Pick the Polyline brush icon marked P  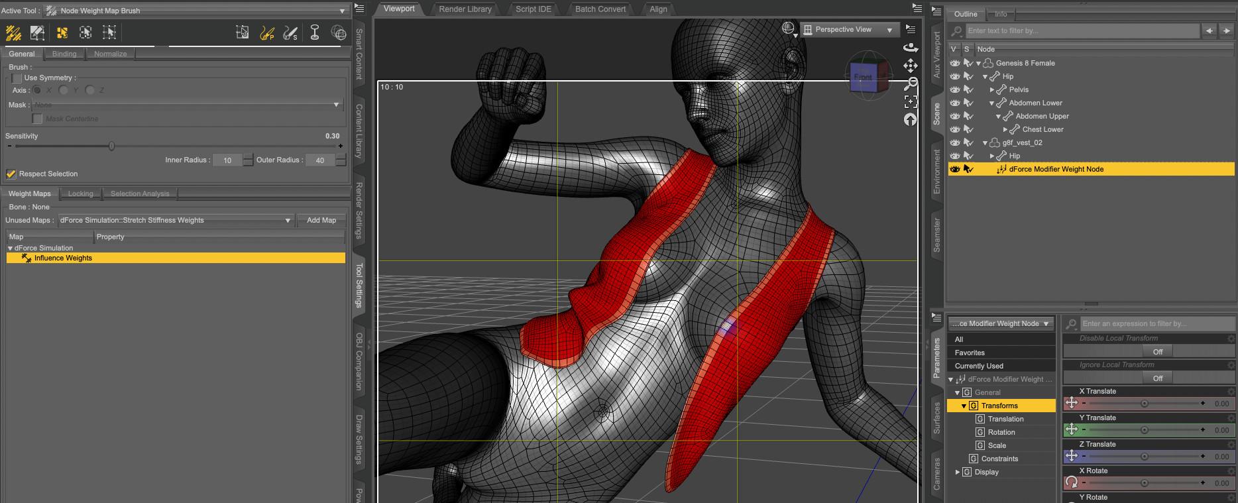[x=267, y=32]
